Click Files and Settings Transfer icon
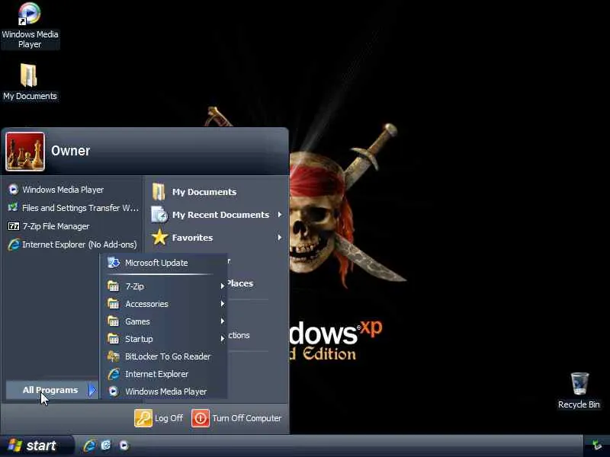This screenshot has width=610, height=457. click(x=13, y=207)
